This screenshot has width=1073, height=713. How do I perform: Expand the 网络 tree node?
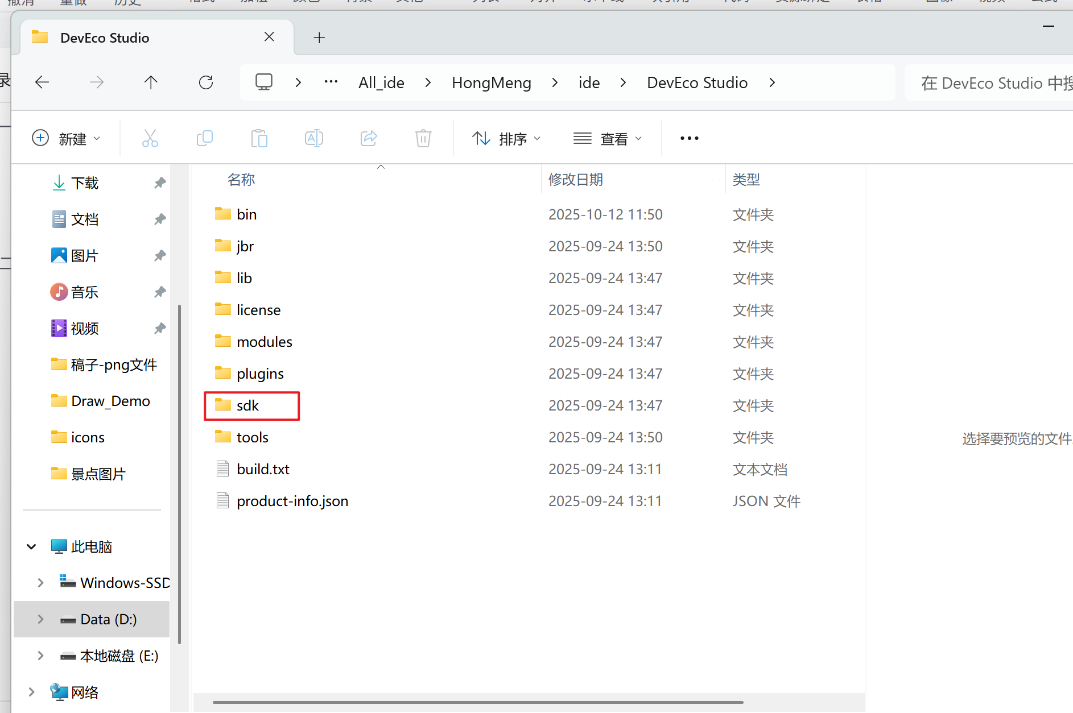click(31, 692)
